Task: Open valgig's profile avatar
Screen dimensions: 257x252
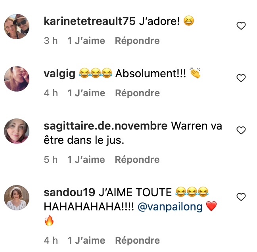Action: [x=17, y=79]
